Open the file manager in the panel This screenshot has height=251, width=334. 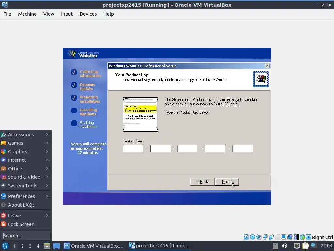[47, 246]
